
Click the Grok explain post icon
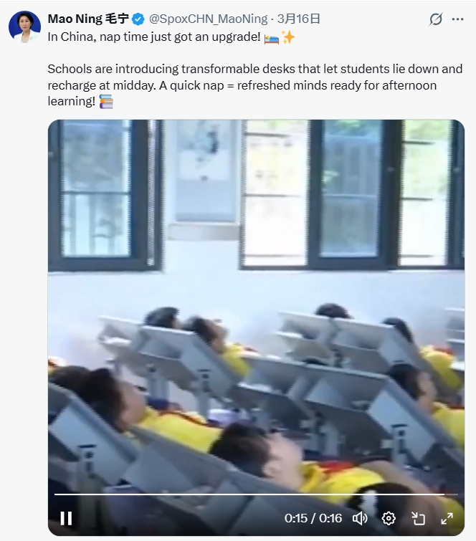coord(436,19)
